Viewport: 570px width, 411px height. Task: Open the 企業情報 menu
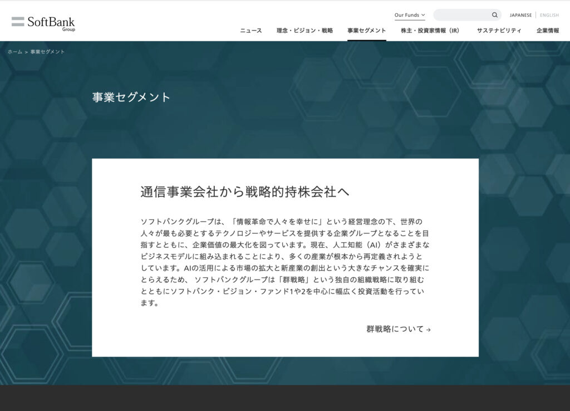pyautogui.click(x=548, y=31)
